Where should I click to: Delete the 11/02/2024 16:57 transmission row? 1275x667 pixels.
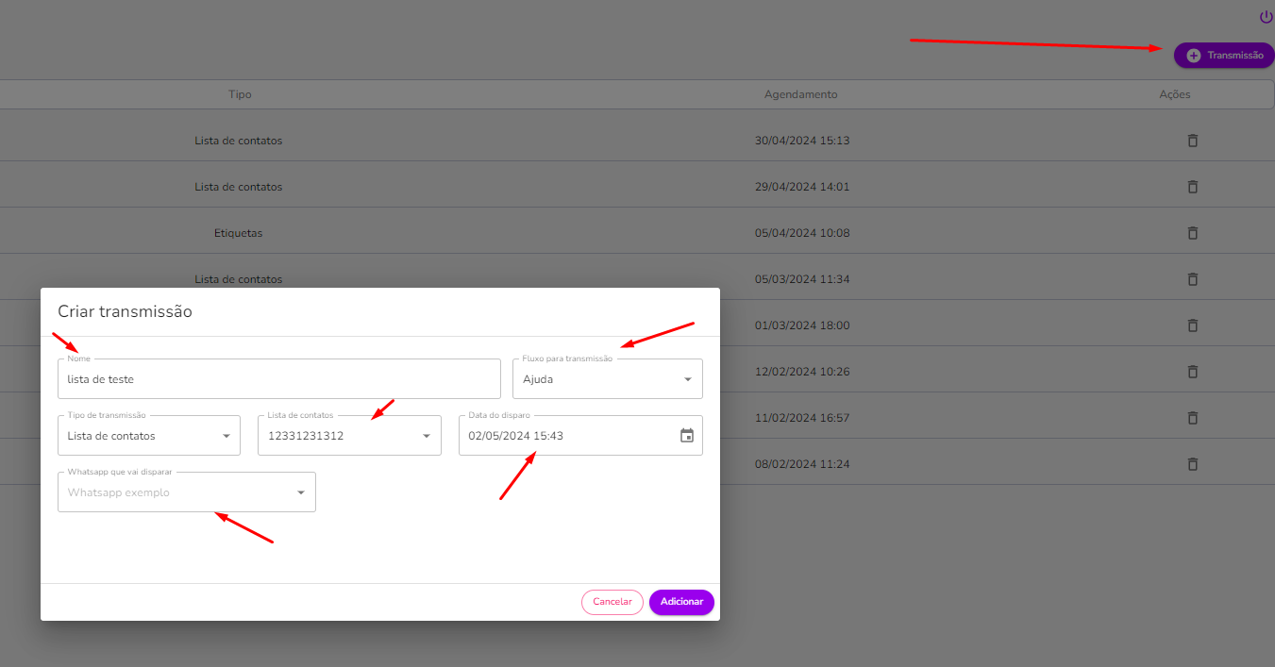(x=1192, y=418)
